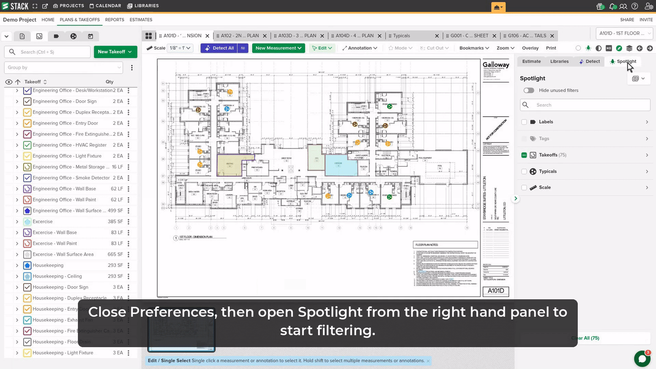This screenshot has width=656, height=369.
Task: Select the labels tag tab icon in left panel
Action: (x=56, y=36)
